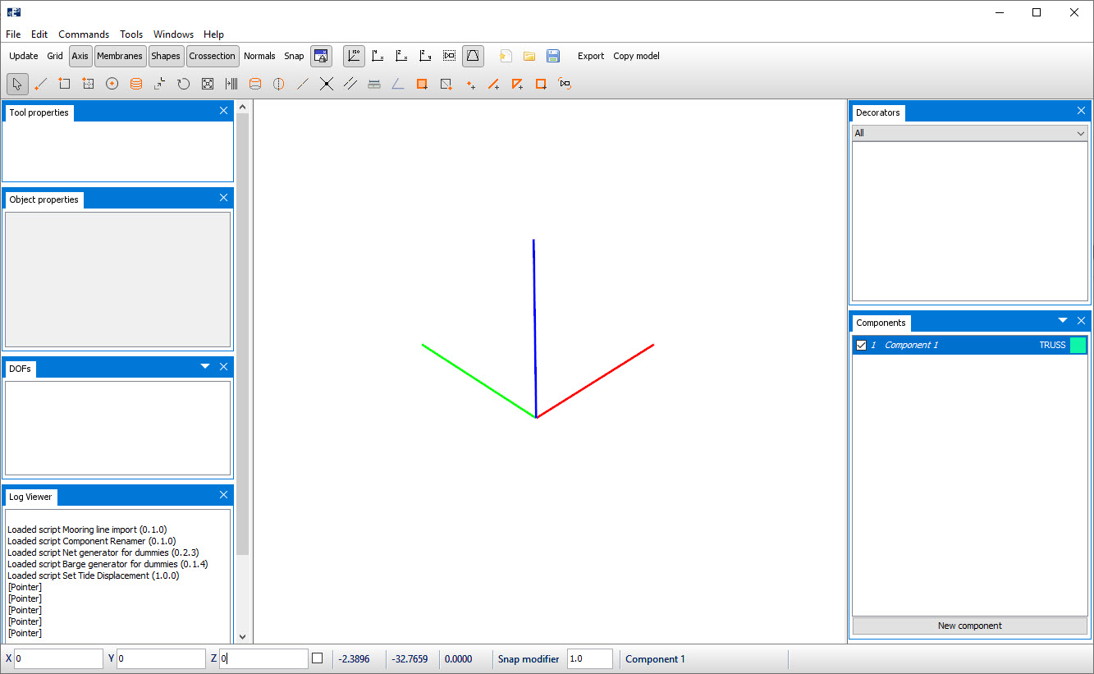Click the Component 1 green color swatch
This screenshot has height=674, width=1094.
click(1078, 346)
